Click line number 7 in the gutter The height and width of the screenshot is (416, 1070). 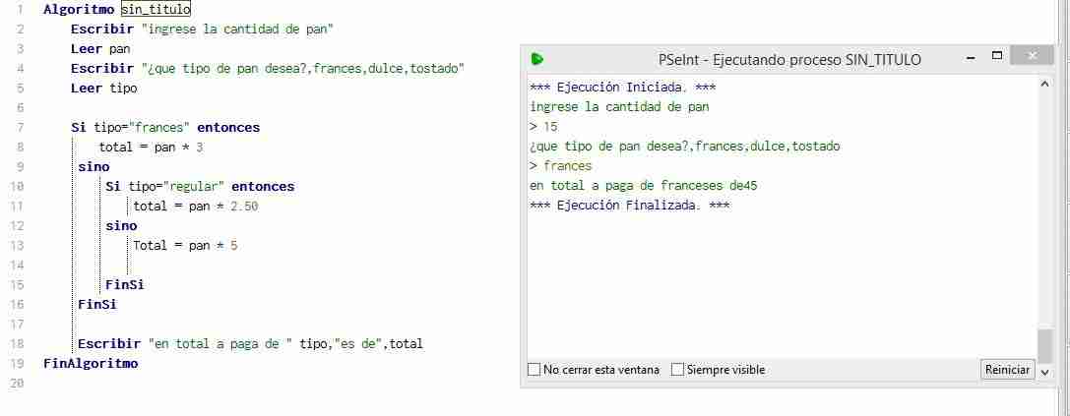(x=19, y=128)
